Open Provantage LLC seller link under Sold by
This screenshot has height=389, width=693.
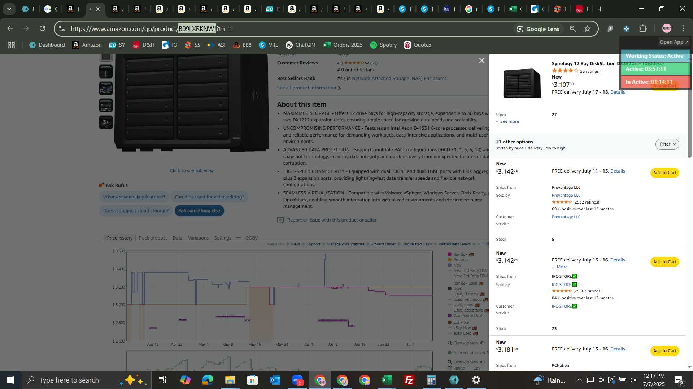click(566, 195)
